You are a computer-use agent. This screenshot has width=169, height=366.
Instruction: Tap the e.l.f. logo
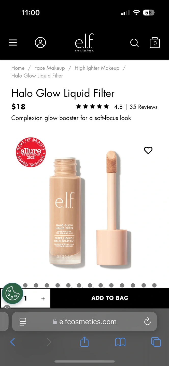coord(84,42)
